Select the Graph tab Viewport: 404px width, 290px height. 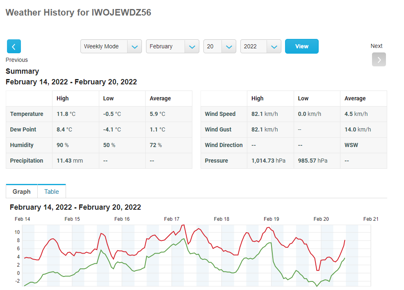21,192
